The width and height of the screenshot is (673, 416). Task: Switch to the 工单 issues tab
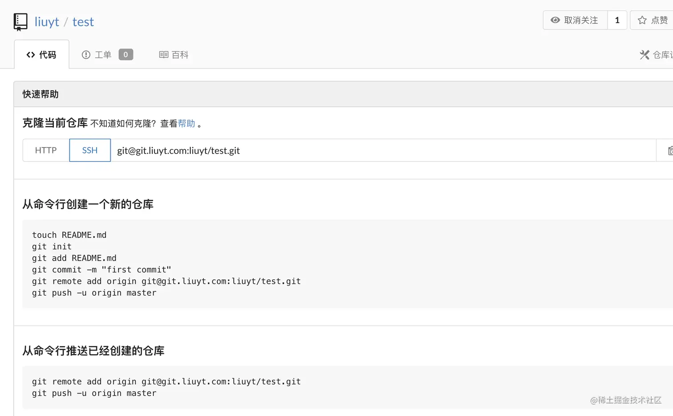pos(107,55)
